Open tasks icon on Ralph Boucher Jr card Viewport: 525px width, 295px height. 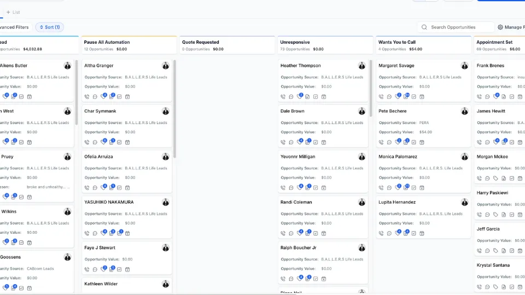point(316,279)
